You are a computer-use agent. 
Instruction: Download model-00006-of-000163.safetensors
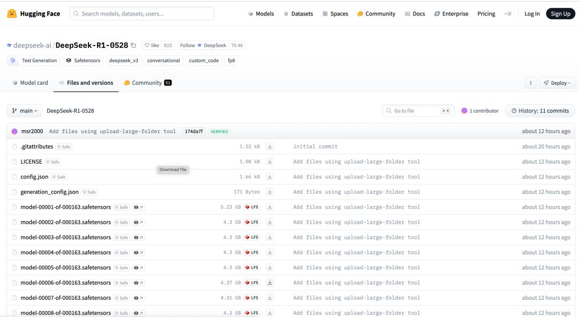click(x=270, y=283)
